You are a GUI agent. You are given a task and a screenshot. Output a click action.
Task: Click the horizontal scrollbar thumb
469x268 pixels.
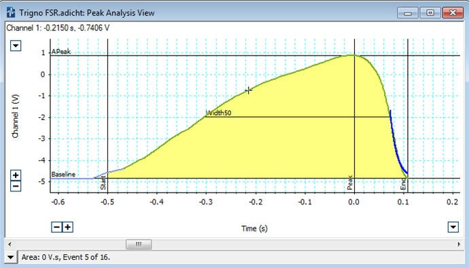coord(139,244)
